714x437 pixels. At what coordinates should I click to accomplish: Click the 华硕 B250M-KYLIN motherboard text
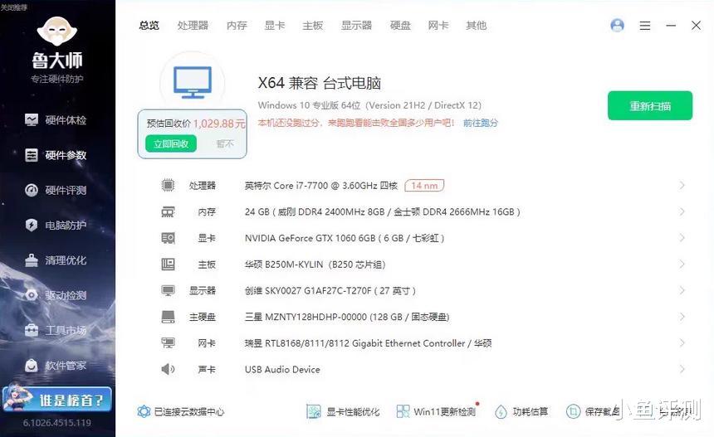[315, 265]
